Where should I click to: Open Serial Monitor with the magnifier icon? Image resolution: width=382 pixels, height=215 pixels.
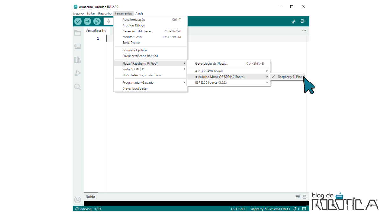(302, 21)
